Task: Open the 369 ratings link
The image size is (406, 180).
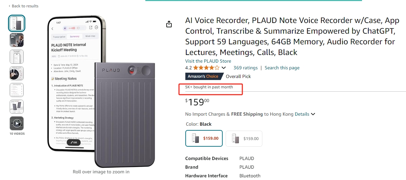Action: [246, 68]
